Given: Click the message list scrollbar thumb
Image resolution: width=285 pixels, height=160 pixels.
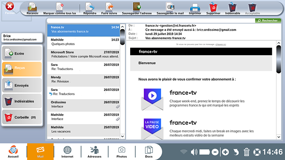Looking at the screenshot, I should [122, 37].
